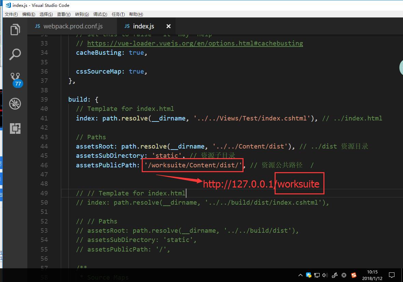
Task: Open the Debug bug icon in activity bar
Action: point(15,104)
